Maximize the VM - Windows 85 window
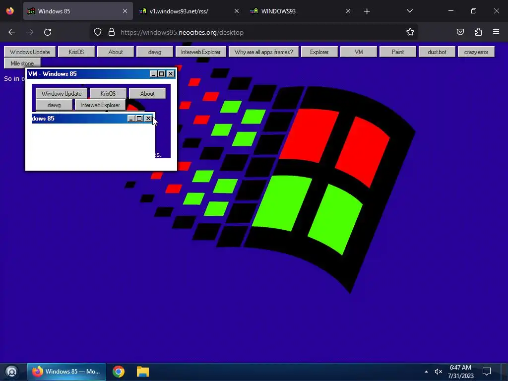The height and width of the screenshot is (381, 508). pyautogui.click(x=162, y=74)
